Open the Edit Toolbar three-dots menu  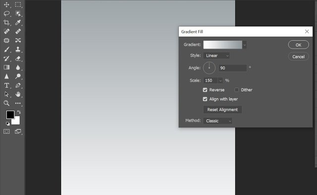point(18,103)
